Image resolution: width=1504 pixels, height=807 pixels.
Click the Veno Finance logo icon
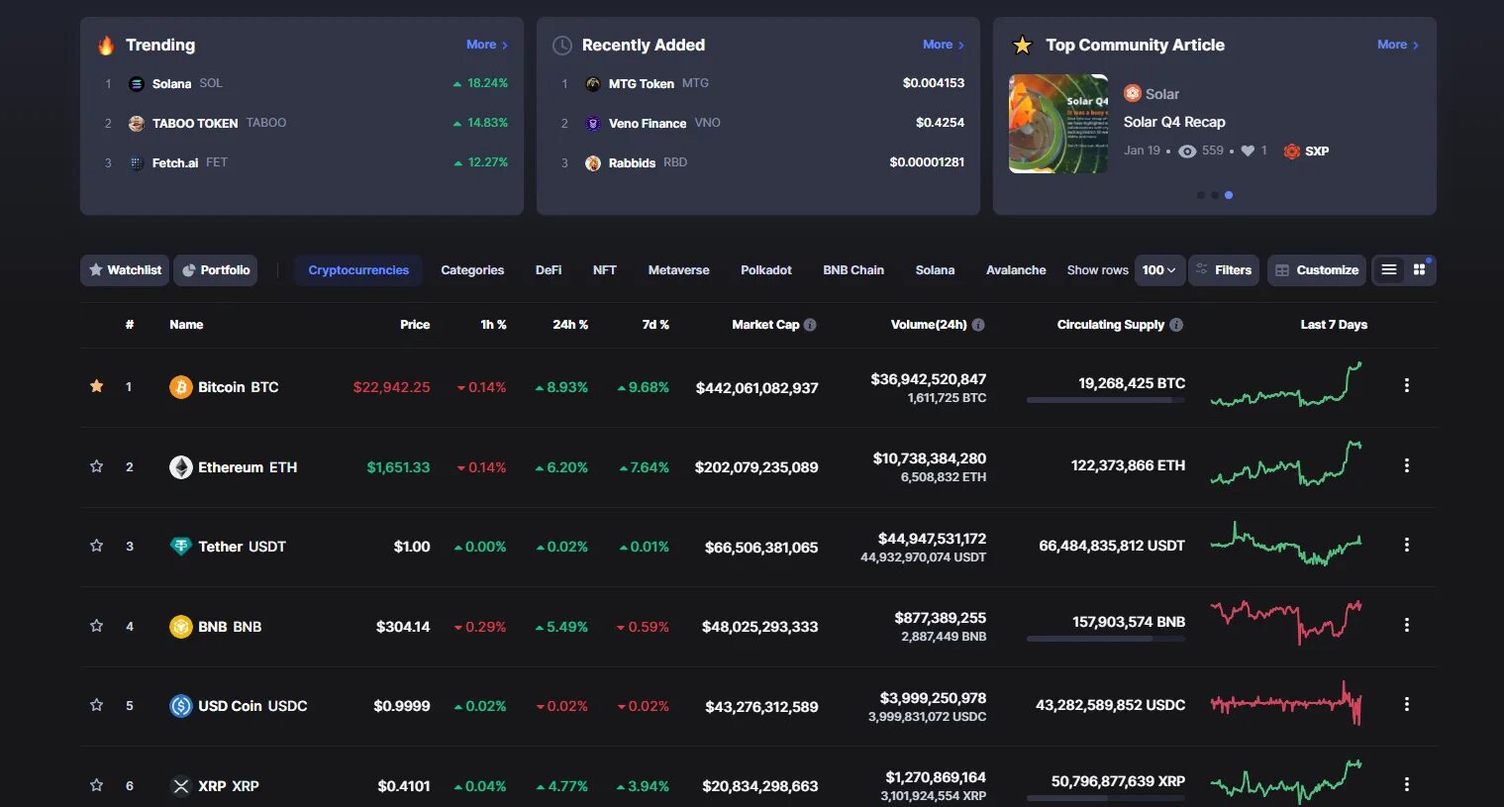click(x=593, y=124)
